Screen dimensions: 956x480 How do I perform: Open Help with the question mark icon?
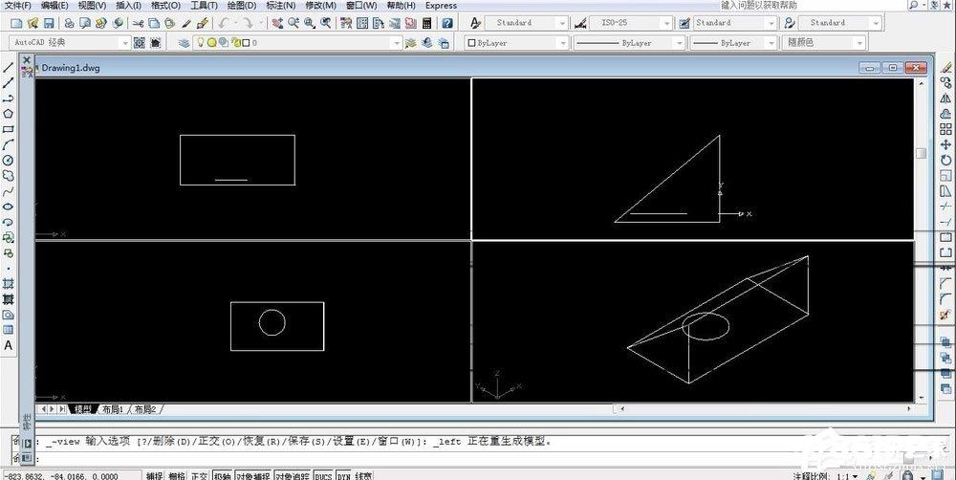[x=447, y=23]
